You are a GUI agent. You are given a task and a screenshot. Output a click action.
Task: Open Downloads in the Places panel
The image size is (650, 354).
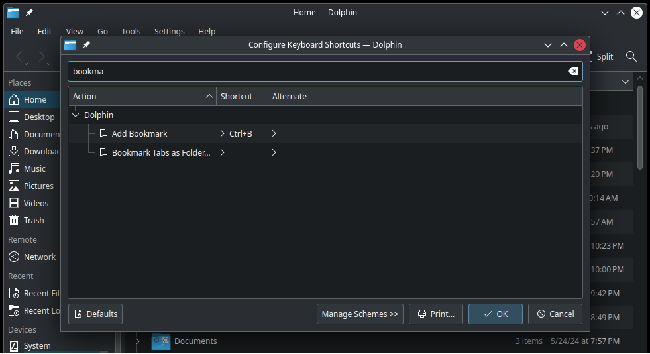(x=32, y=151)
